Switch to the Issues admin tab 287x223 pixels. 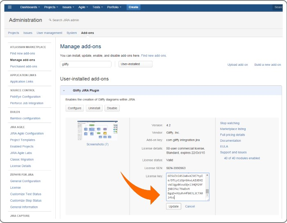[28, 33]
